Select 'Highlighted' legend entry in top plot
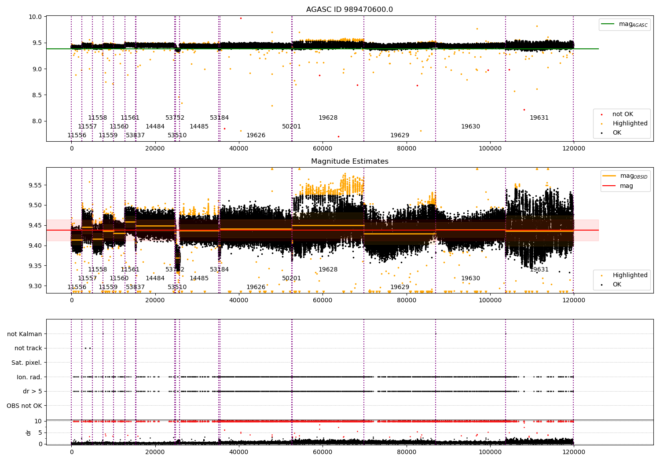 point(630,124)
